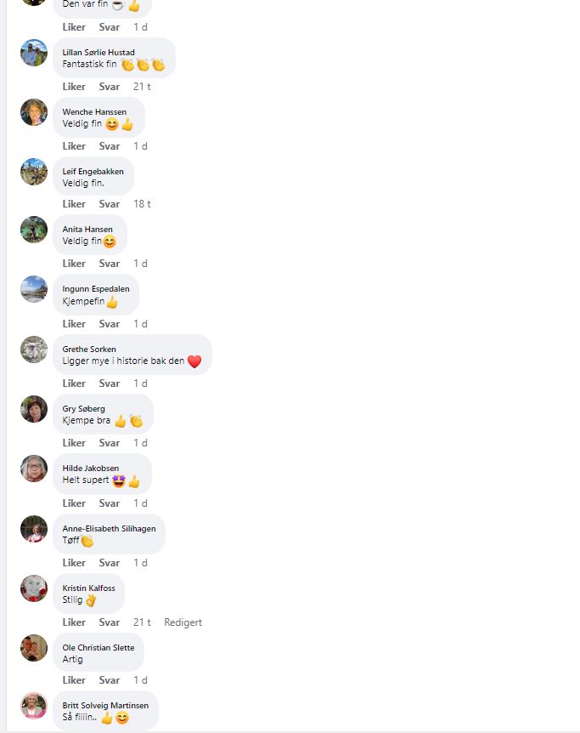Click Grethe Sorken's avatar

(x=34, y=349)
